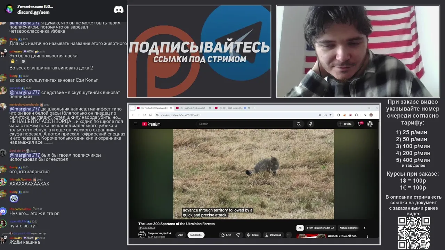
Task: Click the message 'Ждём кашина'
Action: (x=24, y=242)
